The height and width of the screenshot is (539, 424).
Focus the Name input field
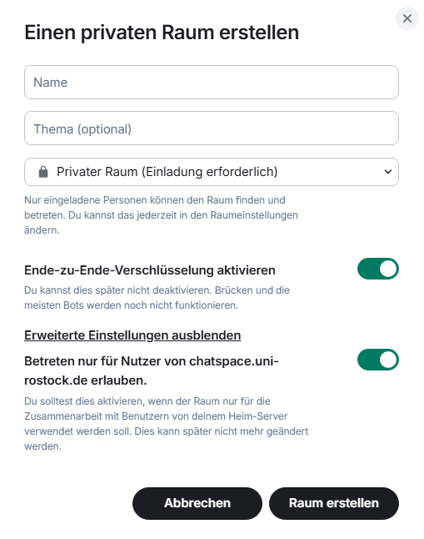pyautogui.click(x=212, y=83)
